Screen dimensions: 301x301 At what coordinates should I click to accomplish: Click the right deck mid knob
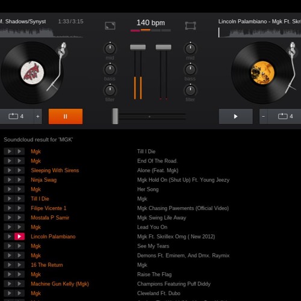pyautogui.click(x=190, y=49)
